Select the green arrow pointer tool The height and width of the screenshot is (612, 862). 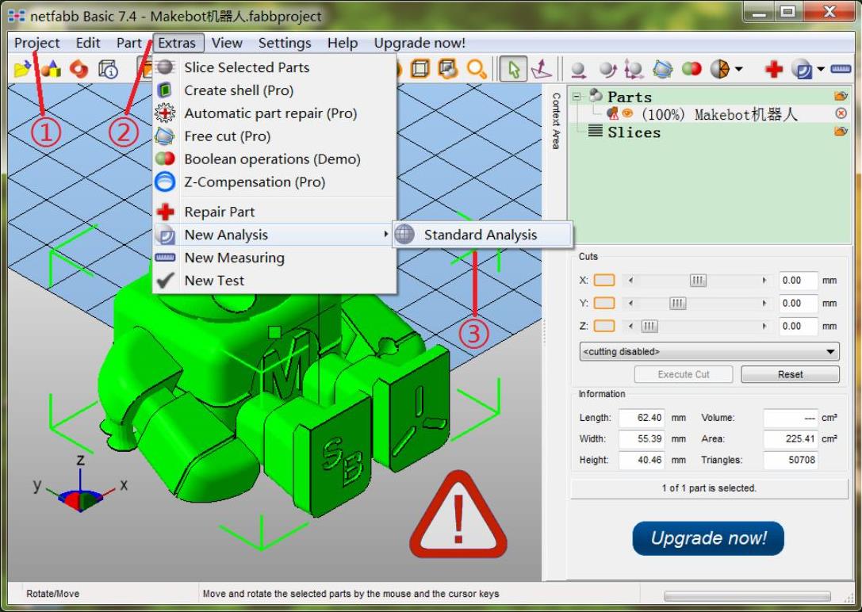coord(513,69)
